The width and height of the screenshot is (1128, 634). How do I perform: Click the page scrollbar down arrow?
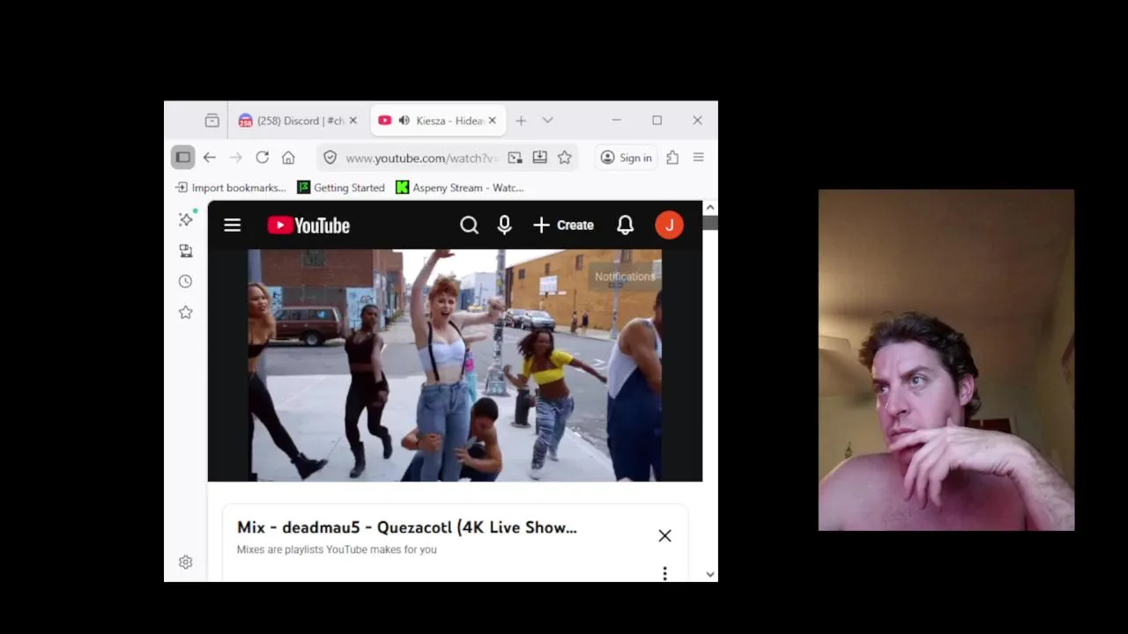(710, 575)
